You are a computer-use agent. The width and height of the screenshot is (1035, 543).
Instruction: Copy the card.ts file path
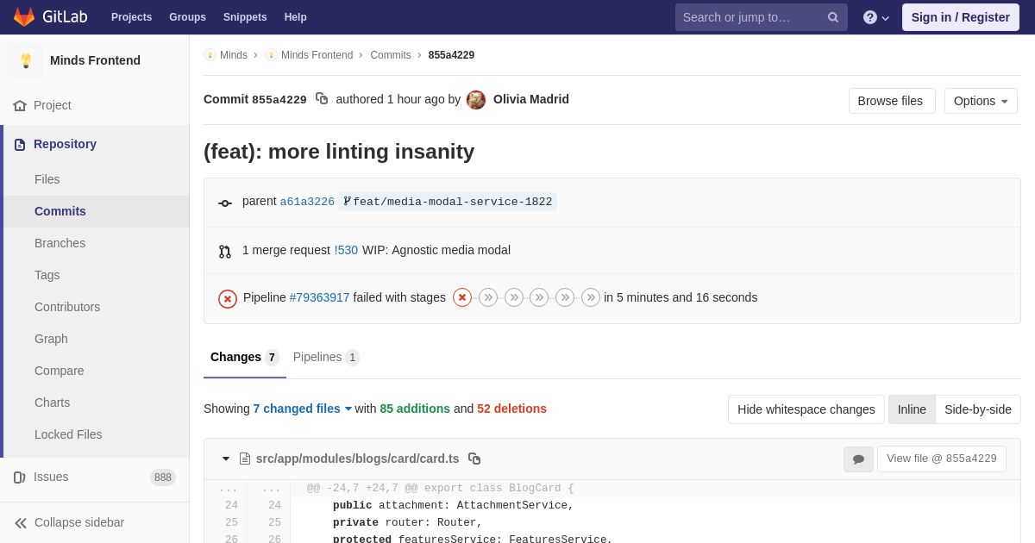[474, 459]
